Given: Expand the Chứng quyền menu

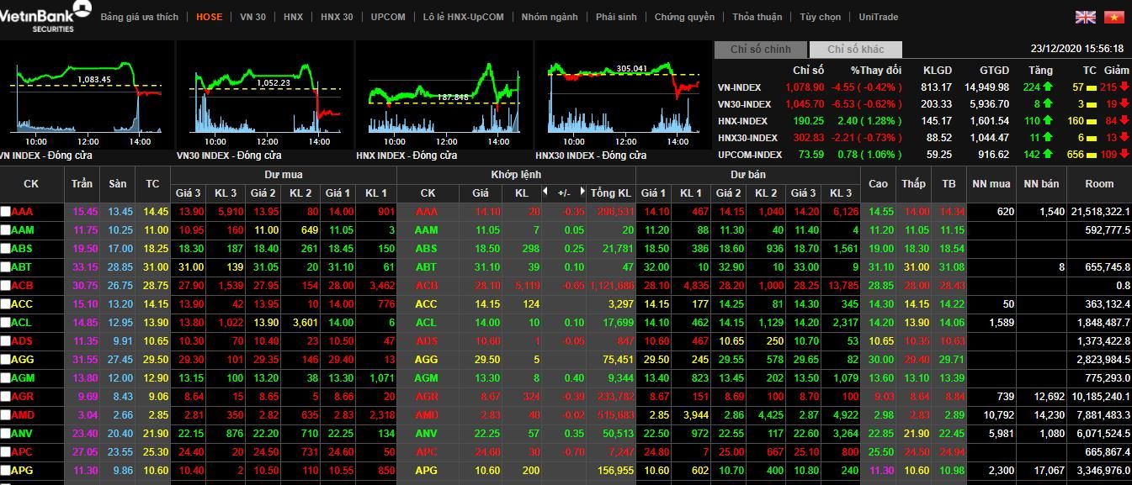Looking at the screenshot, I should 683,17.
